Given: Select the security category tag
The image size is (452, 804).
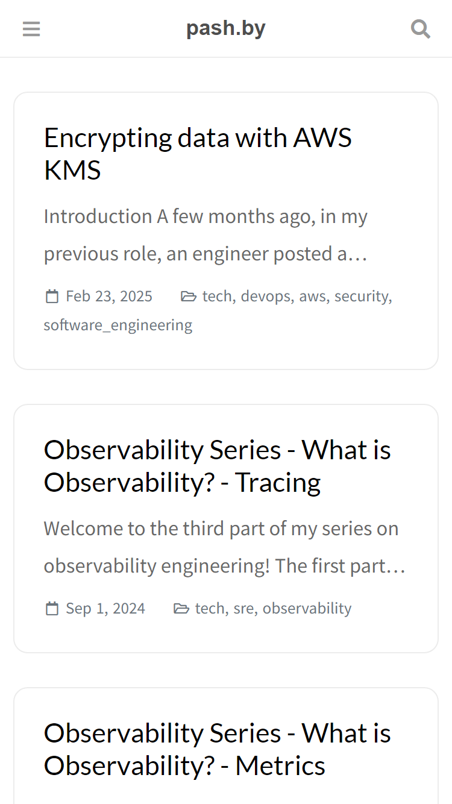Looking at the screenshot, I should tap(361, 296).
